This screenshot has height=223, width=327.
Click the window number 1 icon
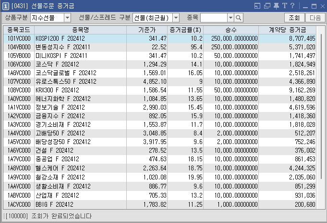6,6
